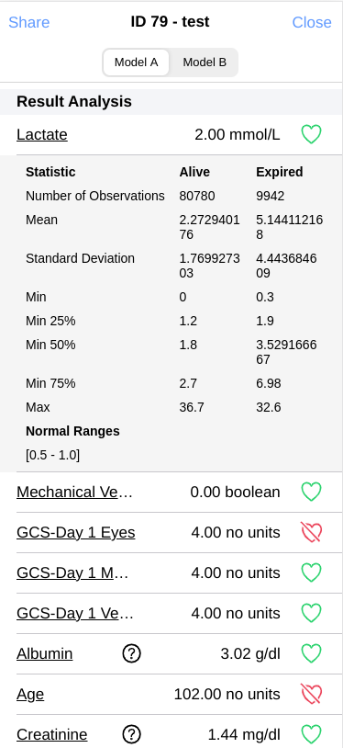Switch to Model A segment

click(137, 62)
